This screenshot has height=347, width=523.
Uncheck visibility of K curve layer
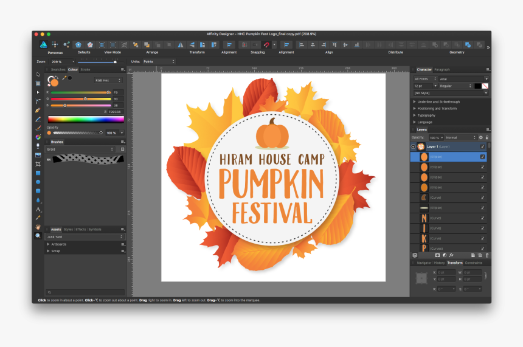[482, 238]
